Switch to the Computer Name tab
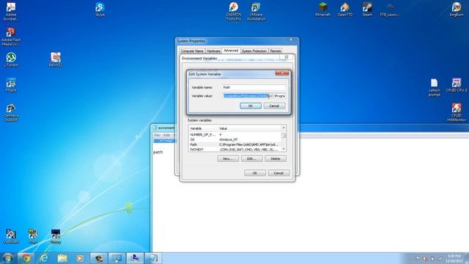Screen dimensions: 469x264 [192, 51]
